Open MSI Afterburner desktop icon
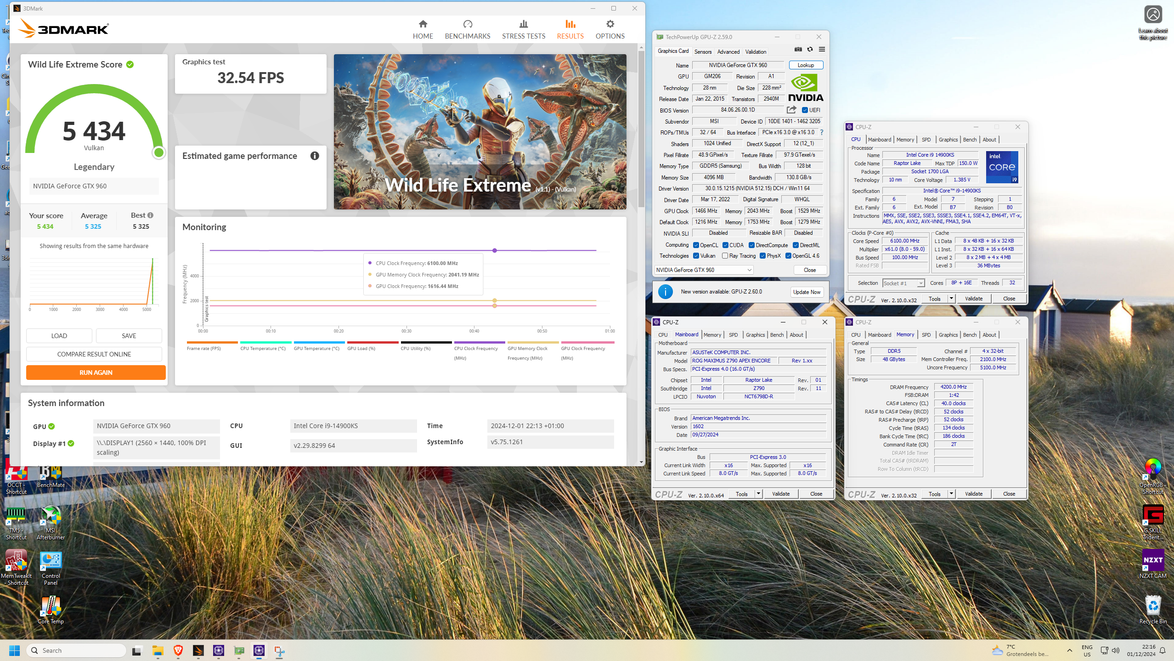The height and width of the screenshot is (661, 1174). point(51,522)
